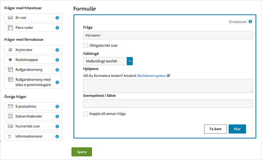Click the Kryssrutor info icon
262x160 pixels.
click(57, 50)
